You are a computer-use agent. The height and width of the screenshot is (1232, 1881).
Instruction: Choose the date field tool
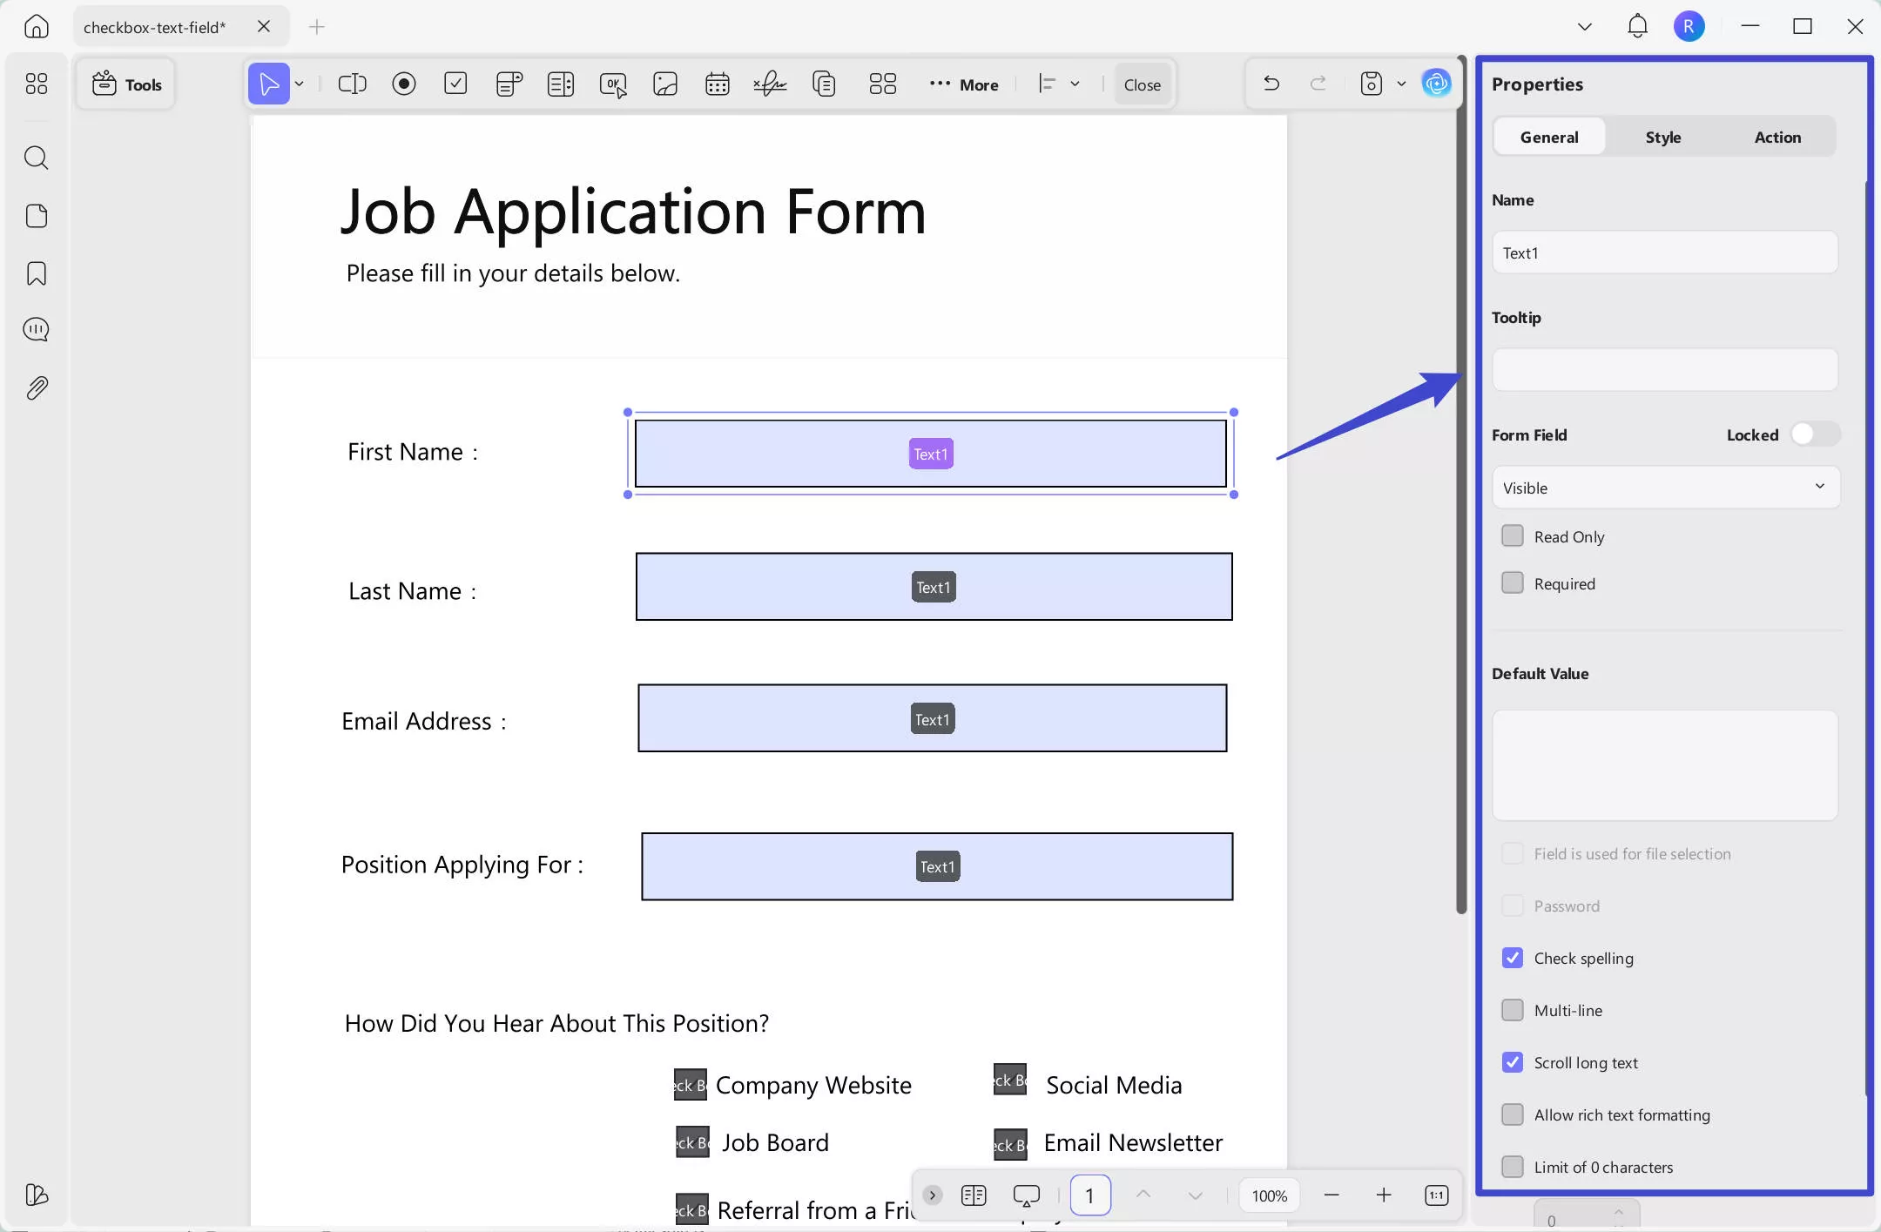[x=718, y=84]
